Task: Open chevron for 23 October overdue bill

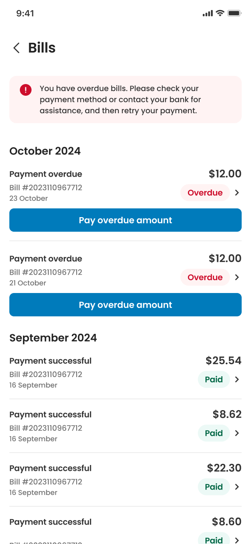Action: [x=237, y=193]
